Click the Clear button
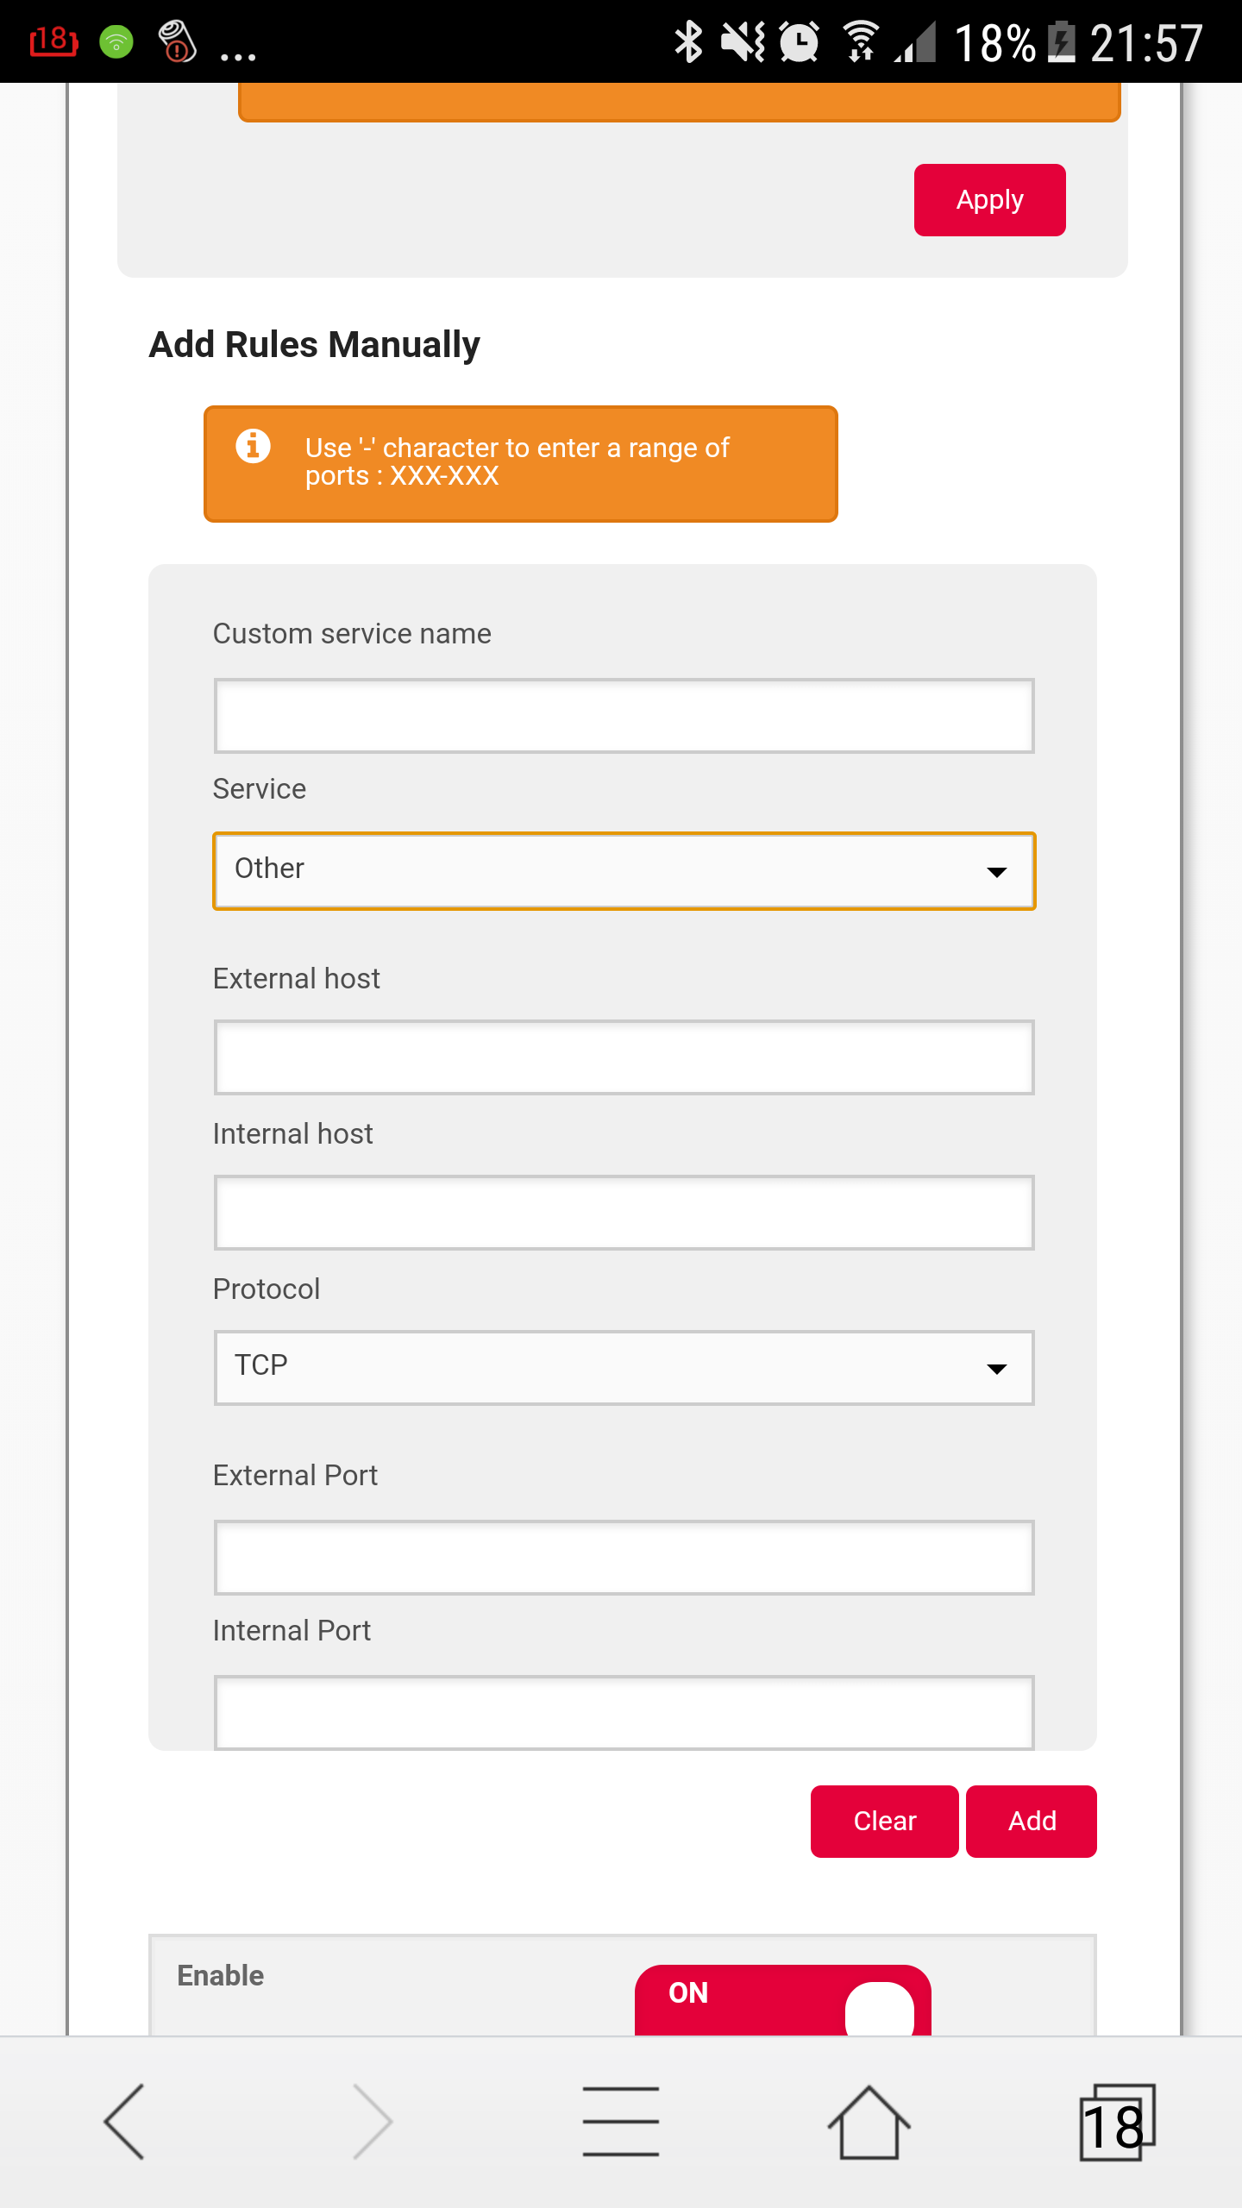1242x2208 pixels. click(885, 1821)
